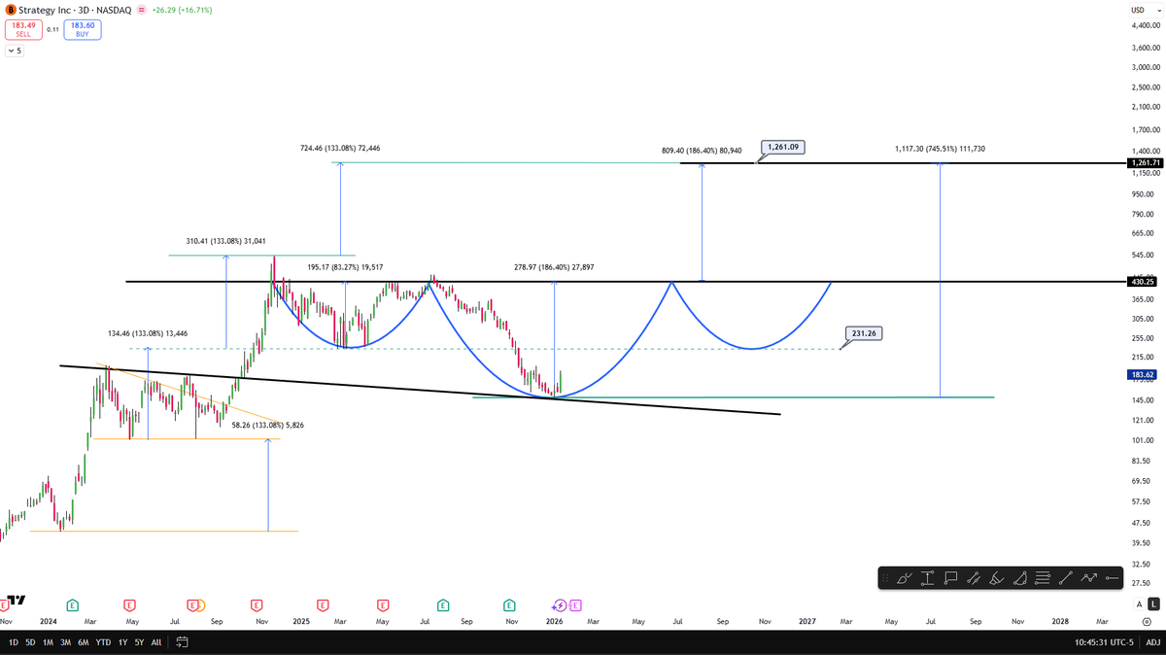Open the USD currency dropdown
The height and width of the screenshot is (655, 1166).
point(1147,9)
